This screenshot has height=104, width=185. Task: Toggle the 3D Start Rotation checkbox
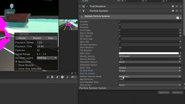(120, 44)
